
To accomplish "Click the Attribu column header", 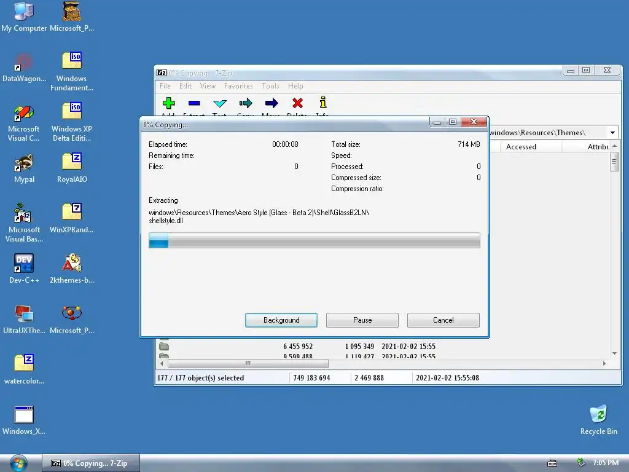I will [587, 147].
